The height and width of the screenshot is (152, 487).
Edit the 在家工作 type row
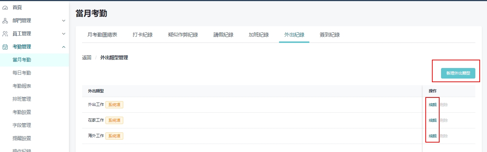pyautogui.click(x=433, y=120)
